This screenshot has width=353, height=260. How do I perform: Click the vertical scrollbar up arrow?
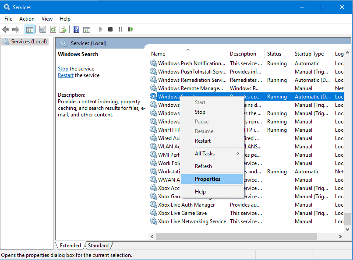347,53
